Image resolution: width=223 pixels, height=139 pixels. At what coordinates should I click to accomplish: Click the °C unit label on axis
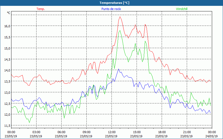click(9, 13)
